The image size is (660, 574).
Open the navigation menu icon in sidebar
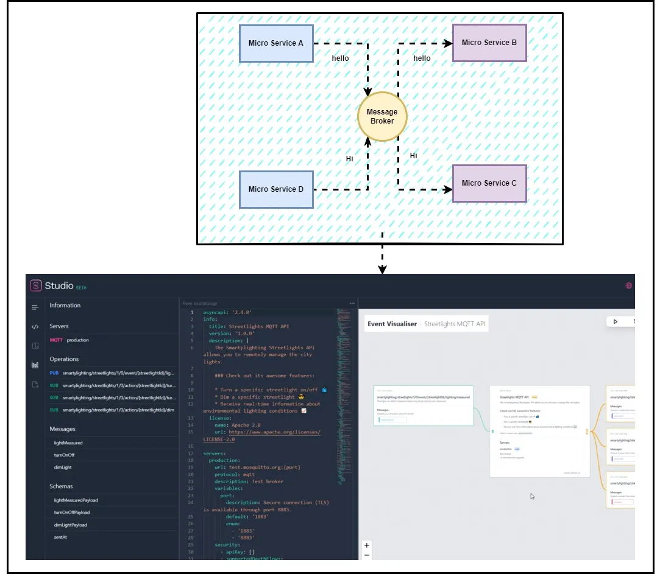point(35,307)
